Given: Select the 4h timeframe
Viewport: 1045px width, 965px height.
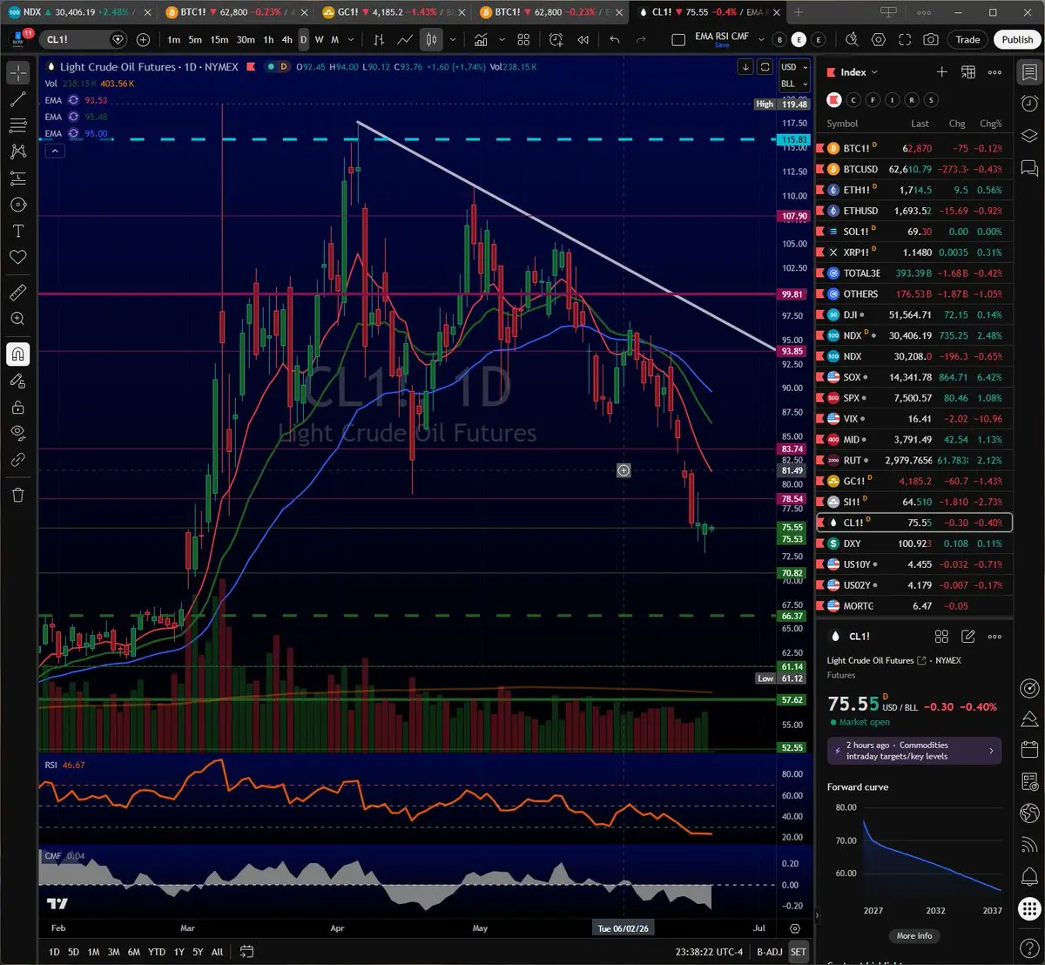Looking at the screenshot, I should 287,40.
